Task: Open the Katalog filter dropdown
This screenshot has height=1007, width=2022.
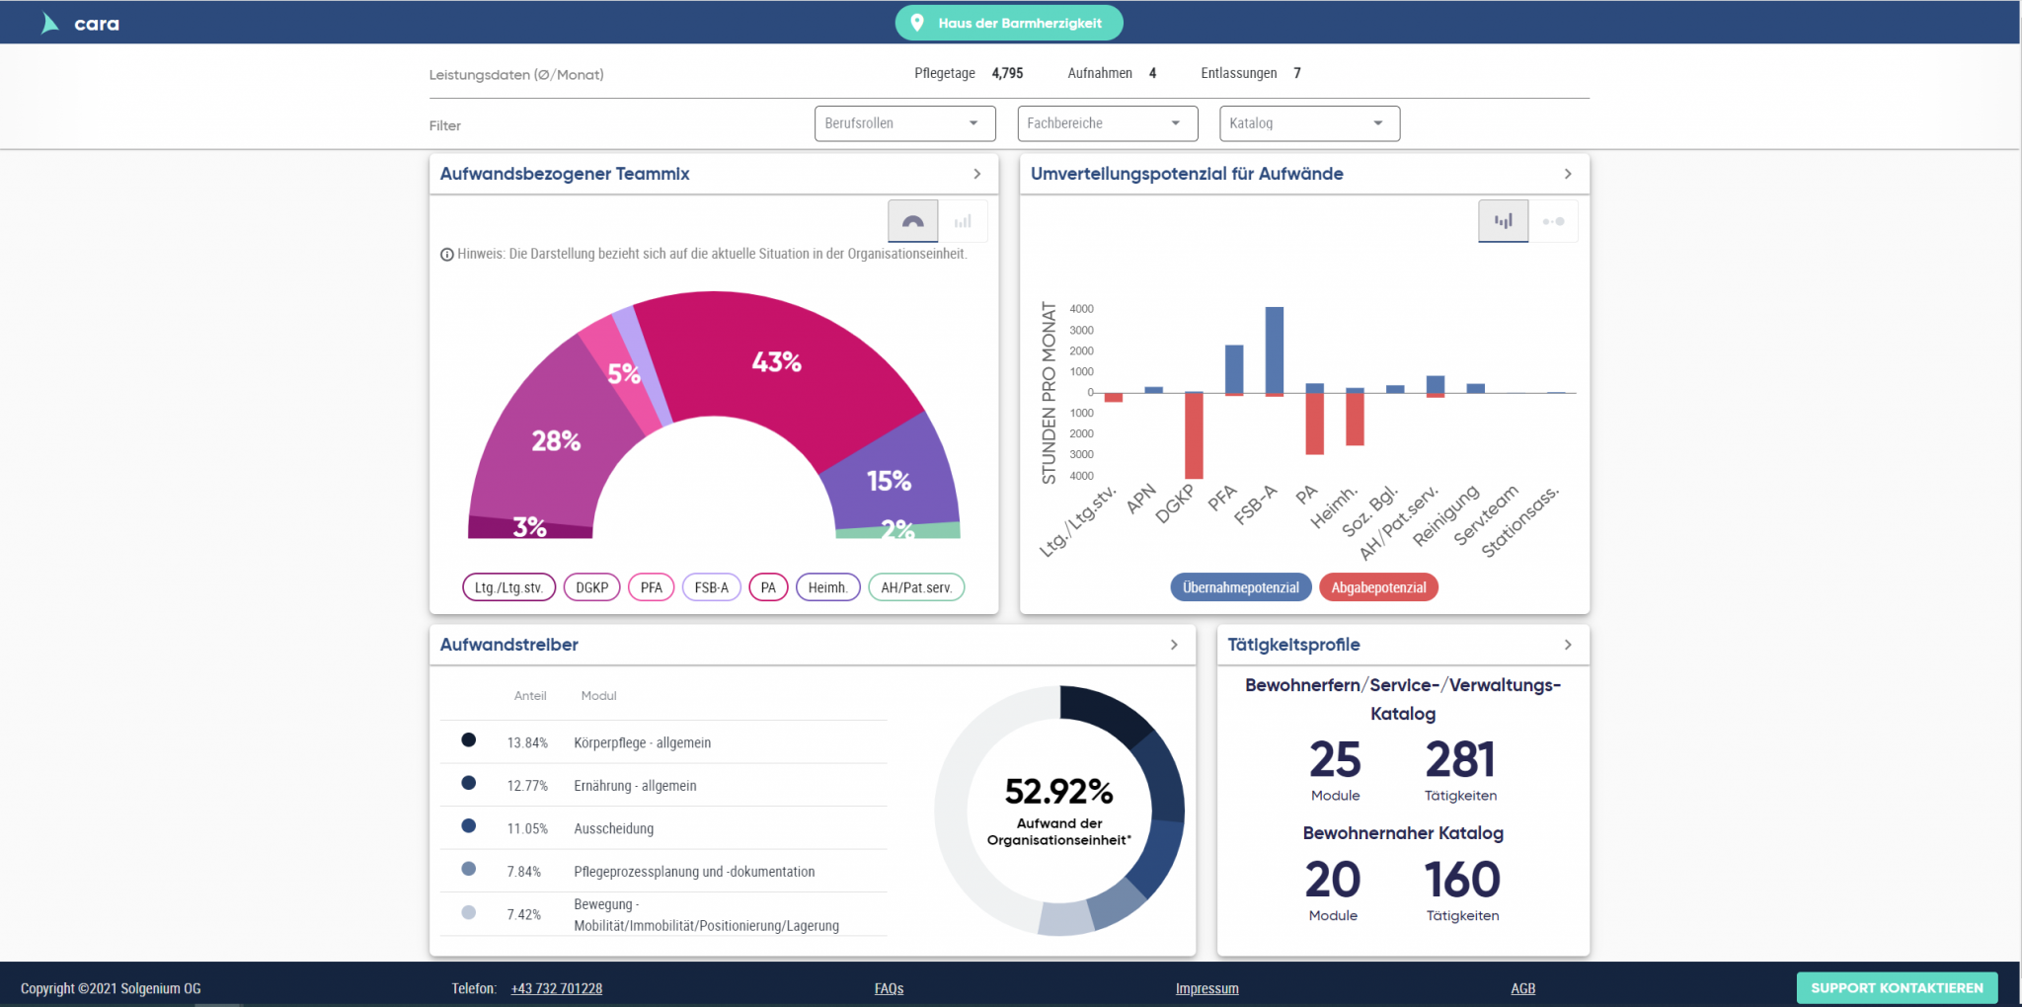Action: click(x=1309, y=123)
